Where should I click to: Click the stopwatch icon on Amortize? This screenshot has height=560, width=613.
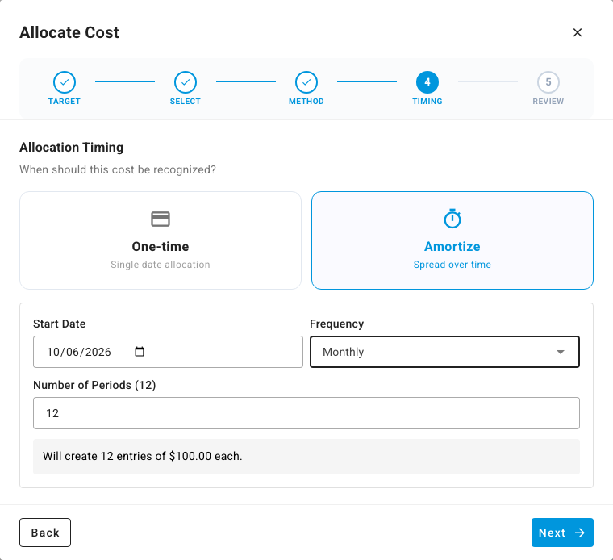452,219
